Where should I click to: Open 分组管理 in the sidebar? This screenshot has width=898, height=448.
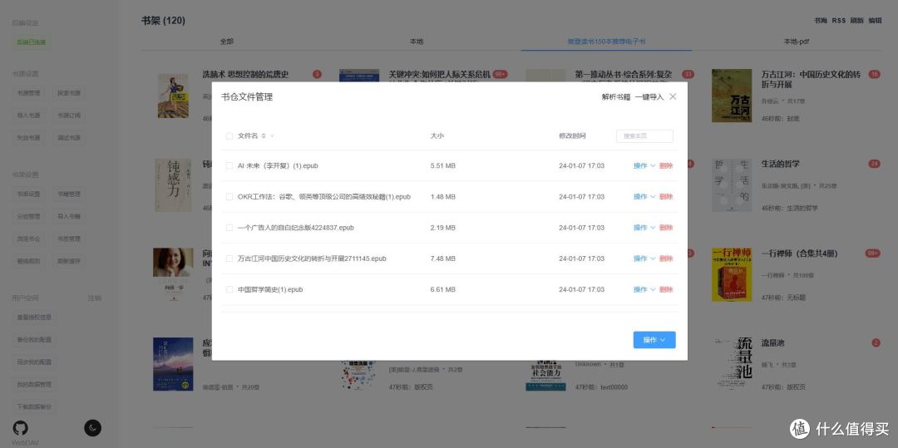(x=28, y=216)
